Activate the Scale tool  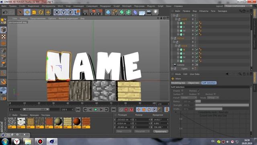coord(34,12)
